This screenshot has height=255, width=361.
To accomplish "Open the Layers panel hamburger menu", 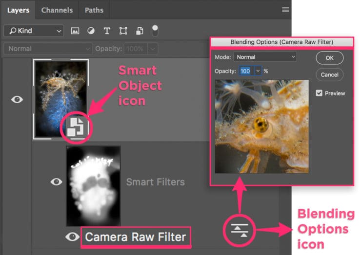I will (285, 10).
